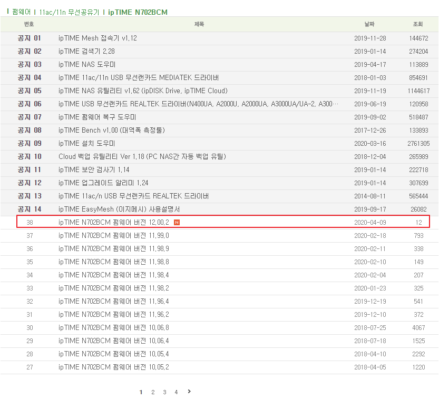Open 11ac/n USB 무선랜카드 REALTEK 드라이버 notice
This screenshot has width=439, height=400.
(133, 196)
